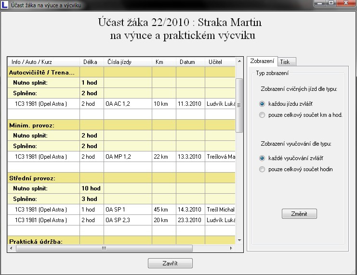
Task: Minimize the window
Action: (320, 3)
